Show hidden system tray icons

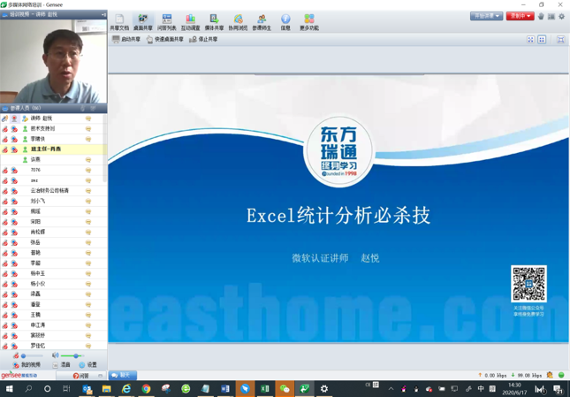tap(391, 389)
